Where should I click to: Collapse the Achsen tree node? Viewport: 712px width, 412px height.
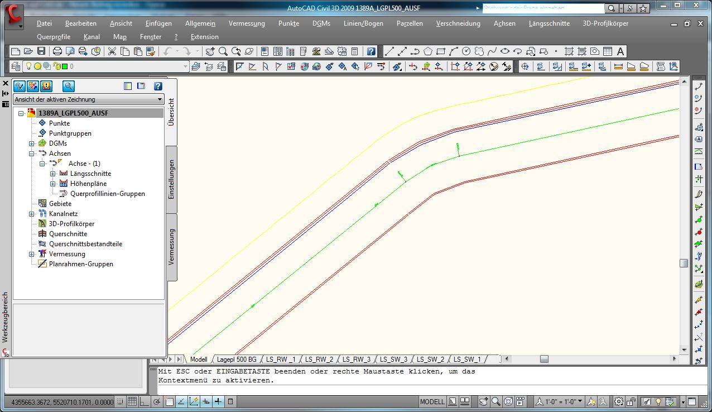point(32,154)
